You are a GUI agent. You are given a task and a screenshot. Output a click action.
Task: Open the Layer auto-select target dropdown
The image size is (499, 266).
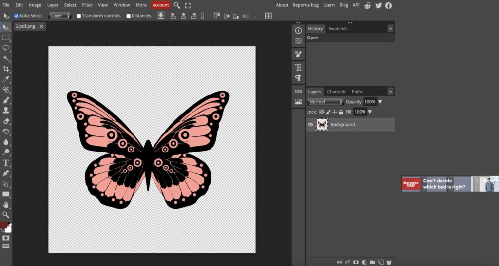[60, 16]
